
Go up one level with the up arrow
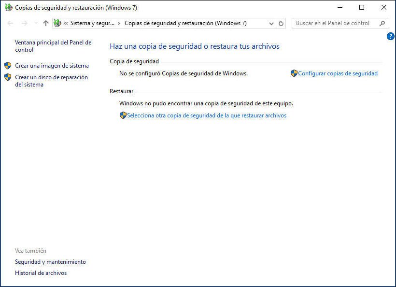pos(46,23)
